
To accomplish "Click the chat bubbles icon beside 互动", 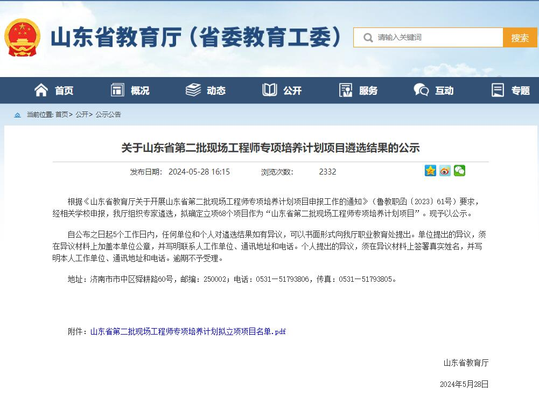I will point(421,90).
